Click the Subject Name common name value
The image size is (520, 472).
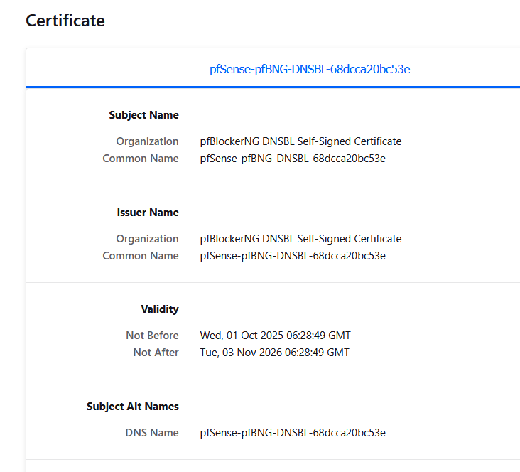click(x=293, y=159)
